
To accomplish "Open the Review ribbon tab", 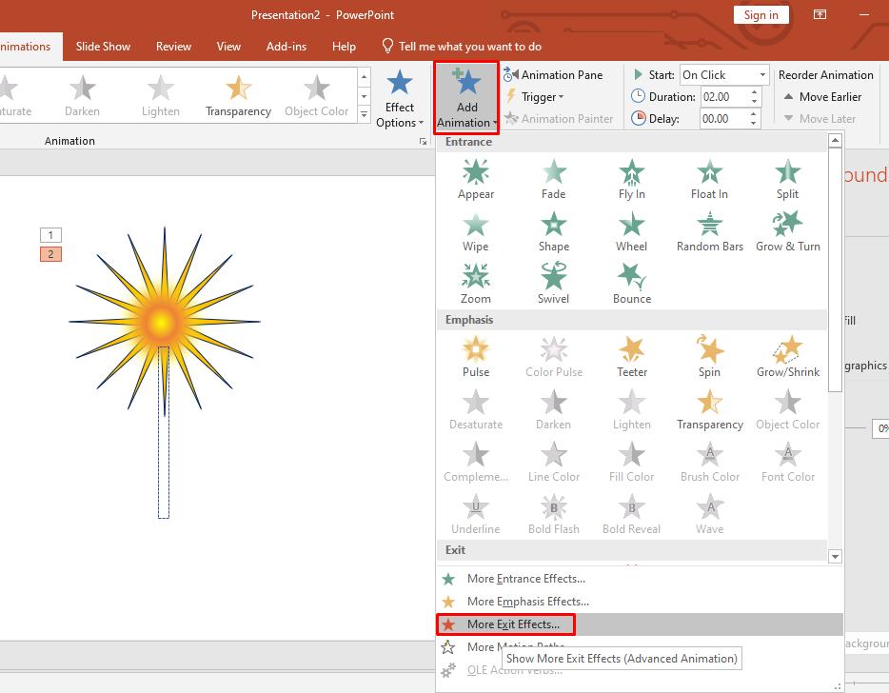I will 173,46.
